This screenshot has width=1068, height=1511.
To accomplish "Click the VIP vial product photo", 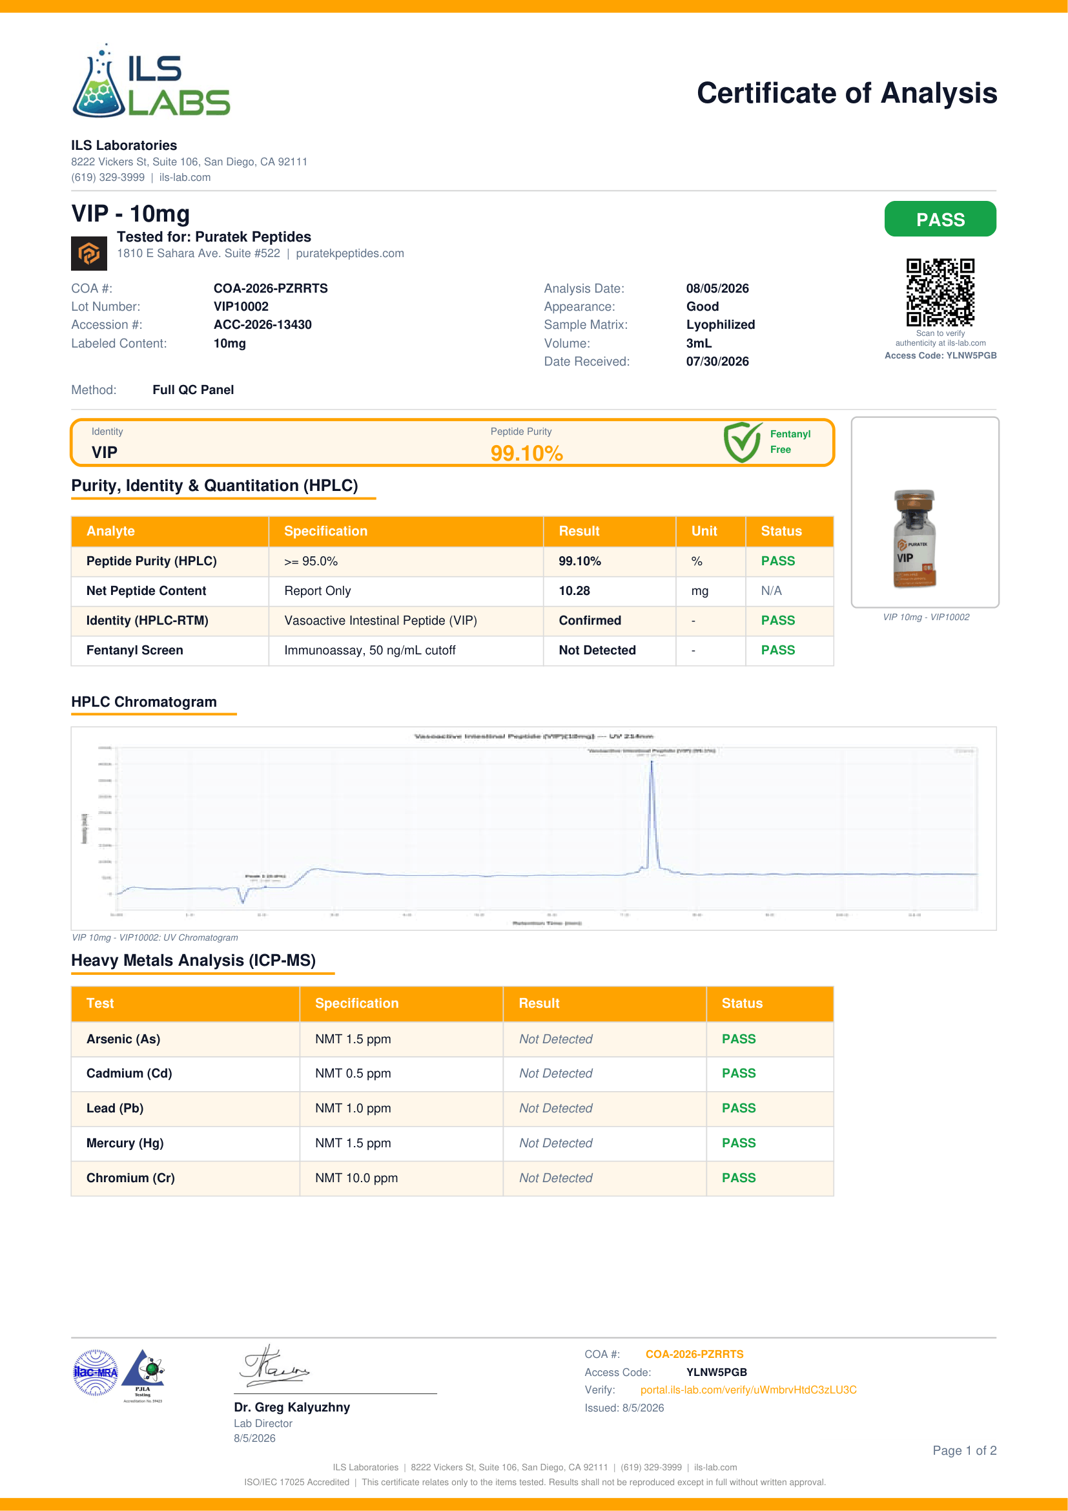I will point(914,538).
